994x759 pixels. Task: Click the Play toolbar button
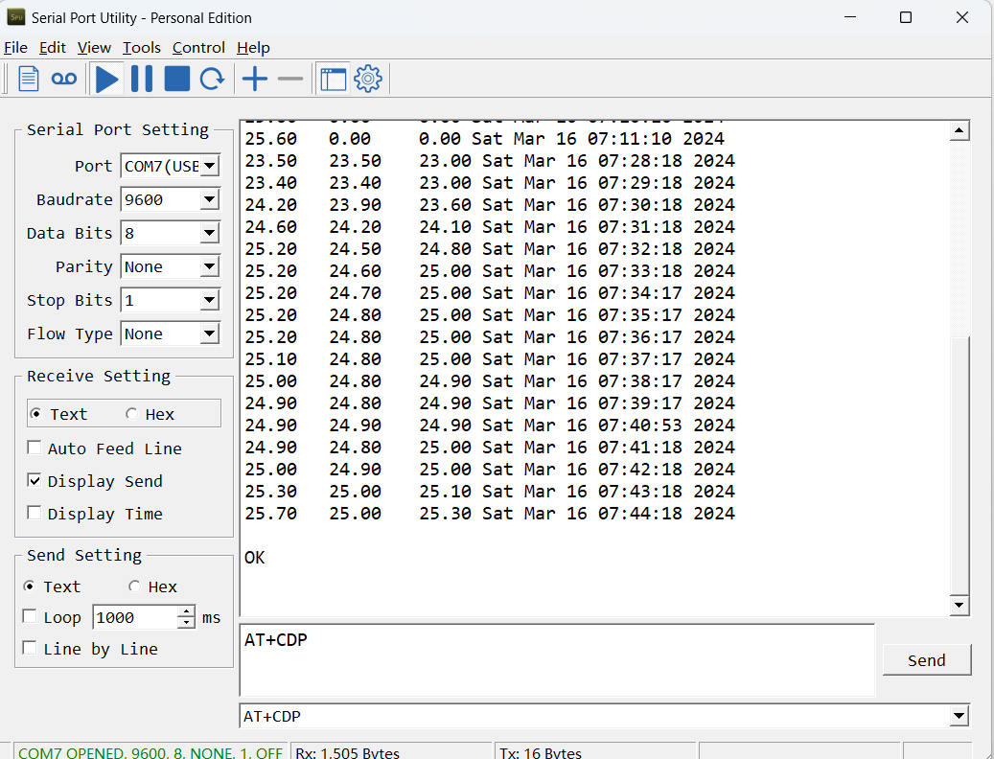[x=107, y=80]
